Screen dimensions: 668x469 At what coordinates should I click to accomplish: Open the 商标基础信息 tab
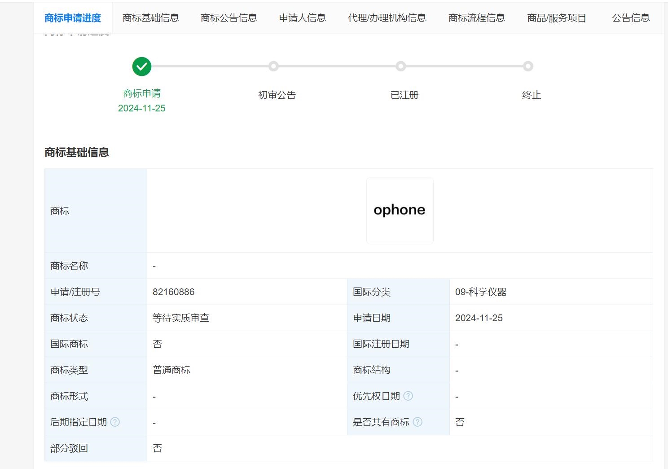(x=151, y=18)
